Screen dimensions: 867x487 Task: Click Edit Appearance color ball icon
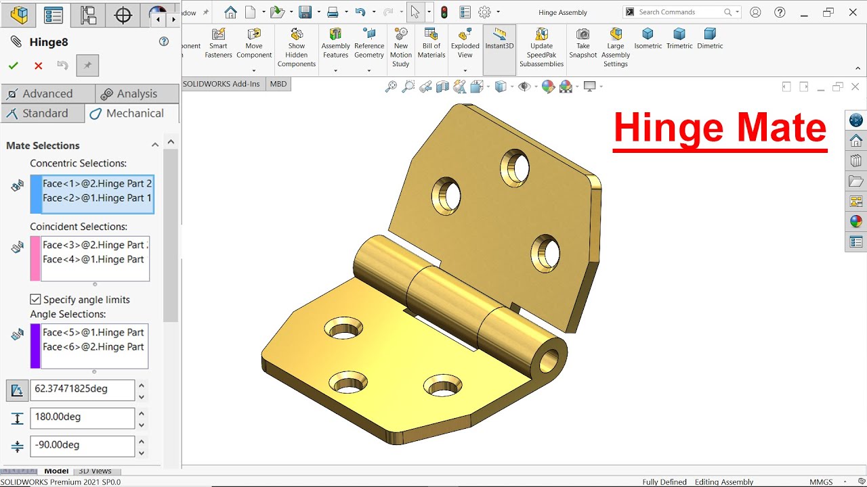pyautogui.click(x=548, y=87)
